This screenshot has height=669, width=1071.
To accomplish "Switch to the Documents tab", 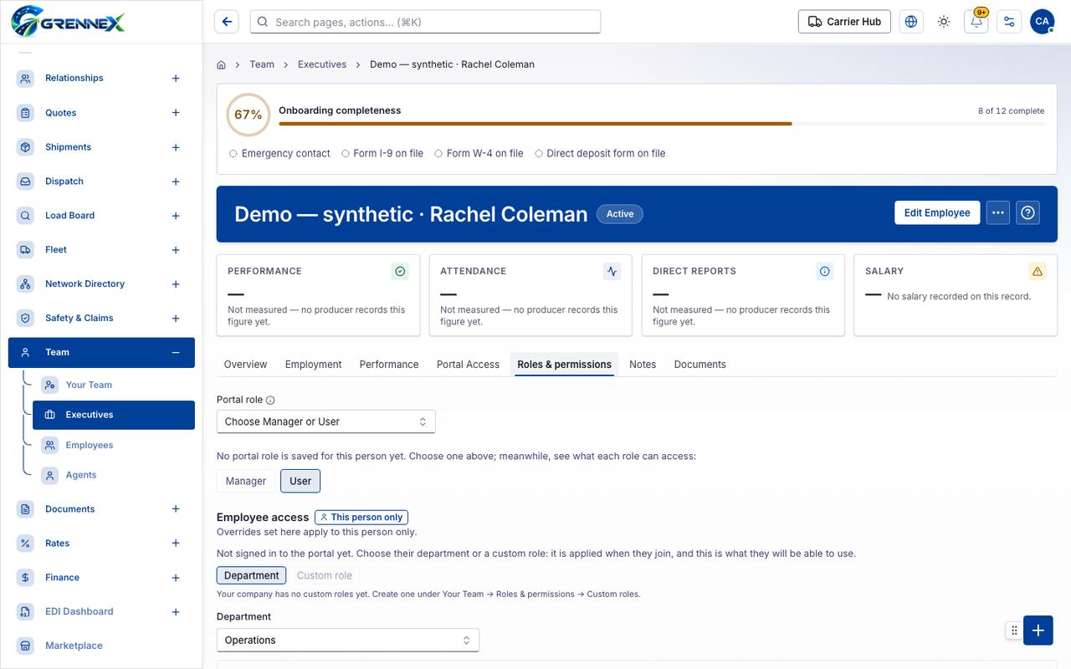I will coord(699,365).
